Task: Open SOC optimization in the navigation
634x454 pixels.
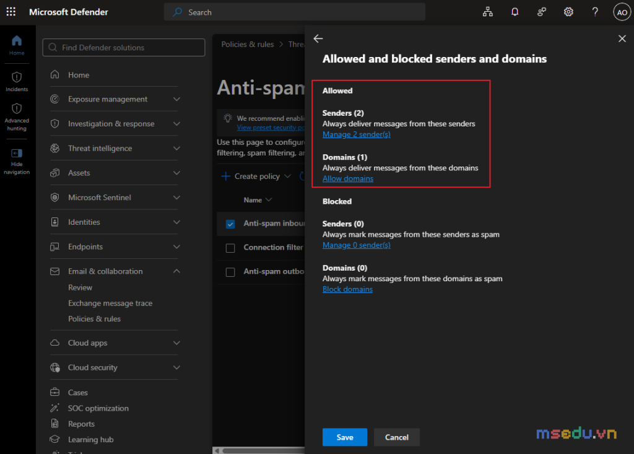Action: [x=98, y=408]
